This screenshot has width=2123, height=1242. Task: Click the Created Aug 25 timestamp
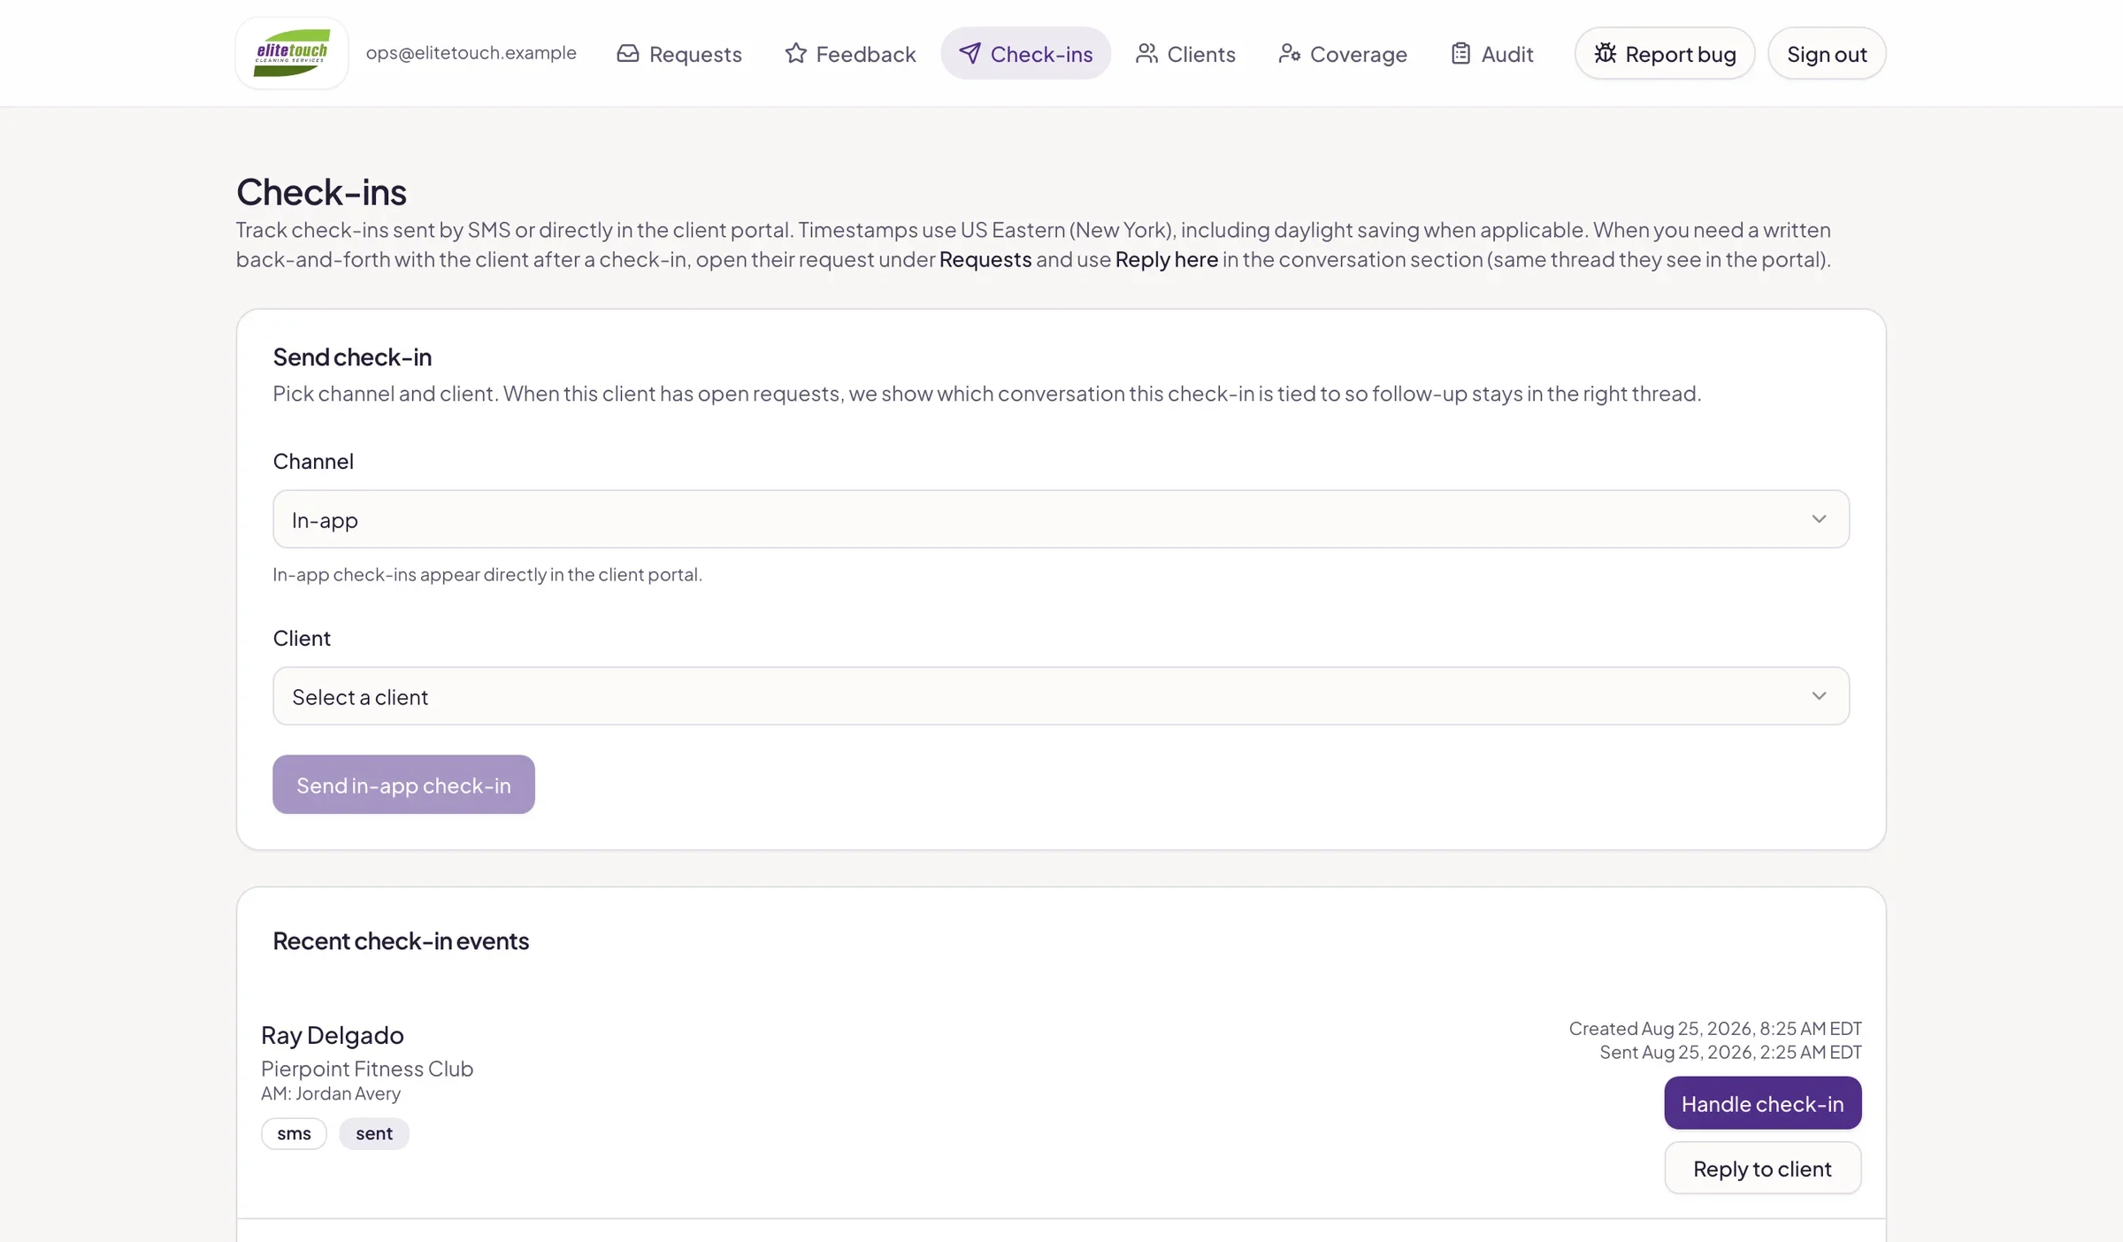pos(1715,1028)
